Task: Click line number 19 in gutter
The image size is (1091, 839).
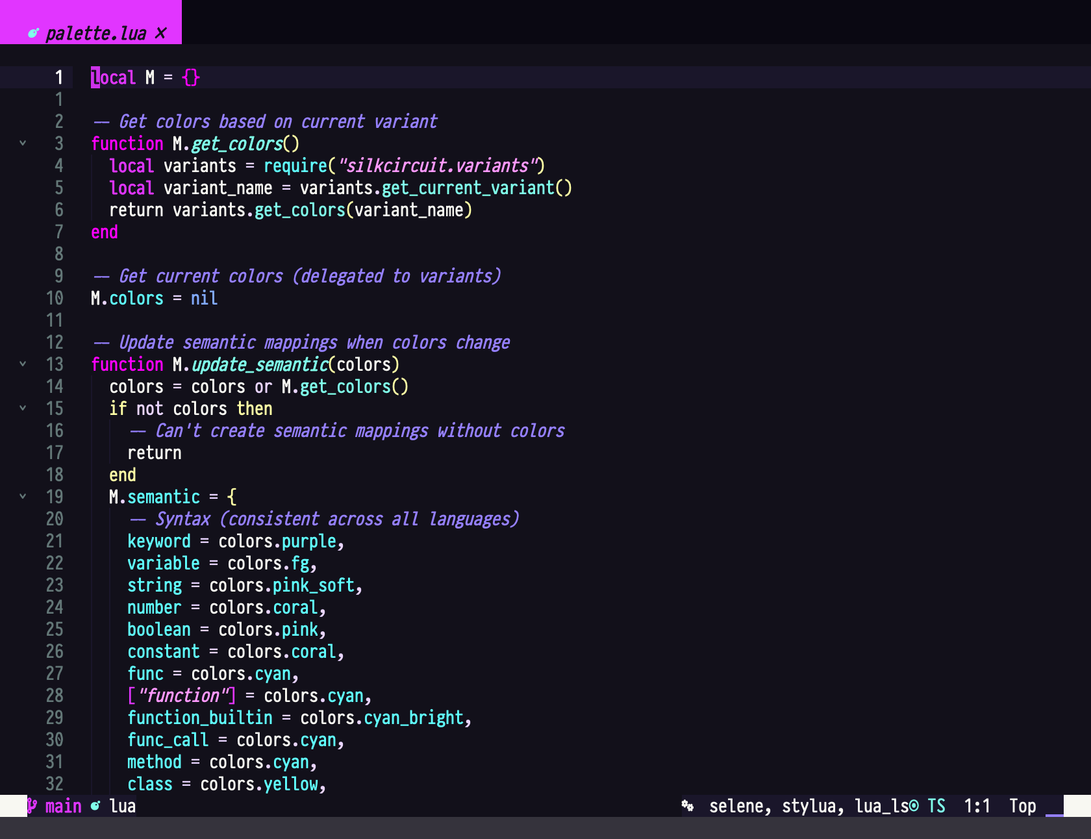Action: point(55,497)
